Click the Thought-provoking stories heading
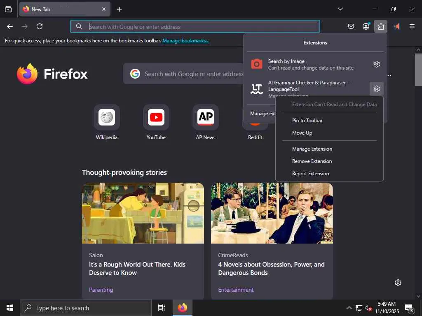This screenshot has width=422, height=316. click(x=124, y=172)
